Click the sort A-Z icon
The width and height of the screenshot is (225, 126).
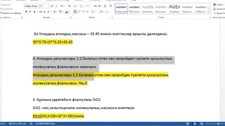point(105,6)
